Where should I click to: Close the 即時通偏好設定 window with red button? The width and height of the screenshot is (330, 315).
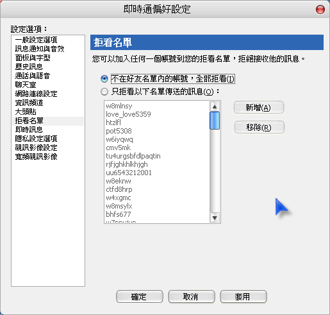point(320,10)
